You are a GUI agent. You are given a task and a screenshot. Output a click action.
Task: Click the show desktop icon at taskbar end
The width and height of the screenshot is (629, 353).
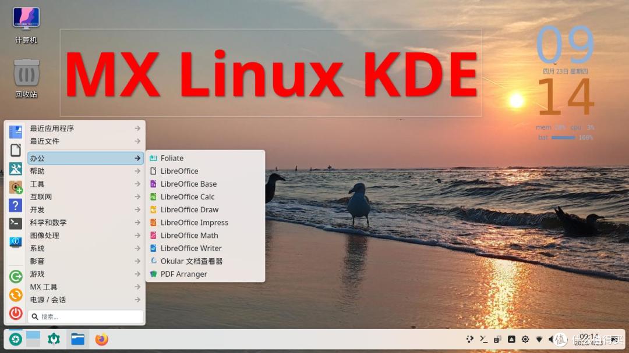pos(614,340)
